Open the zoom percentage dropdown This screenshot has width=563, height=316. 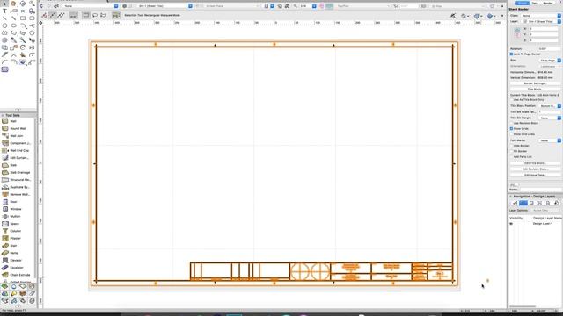[x=309, y=6]
